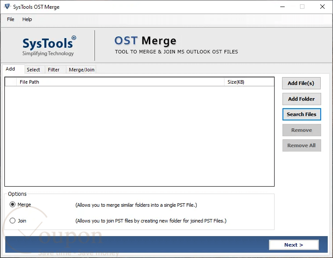Select the Join radio option
333x258 pixels.
pyautogui.click(x=13, y=221)
